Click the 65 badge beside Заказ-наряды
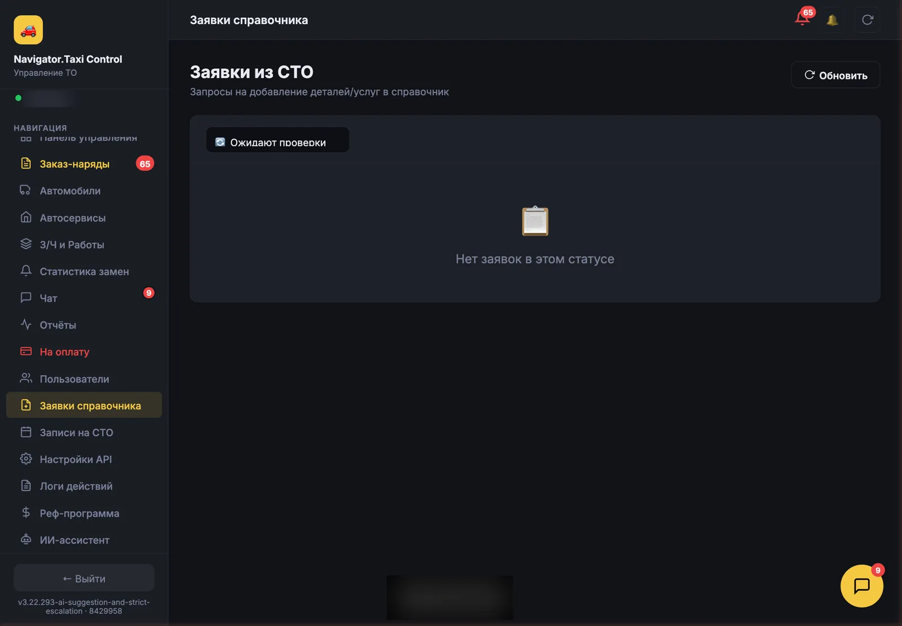 [x=145, y=163]
